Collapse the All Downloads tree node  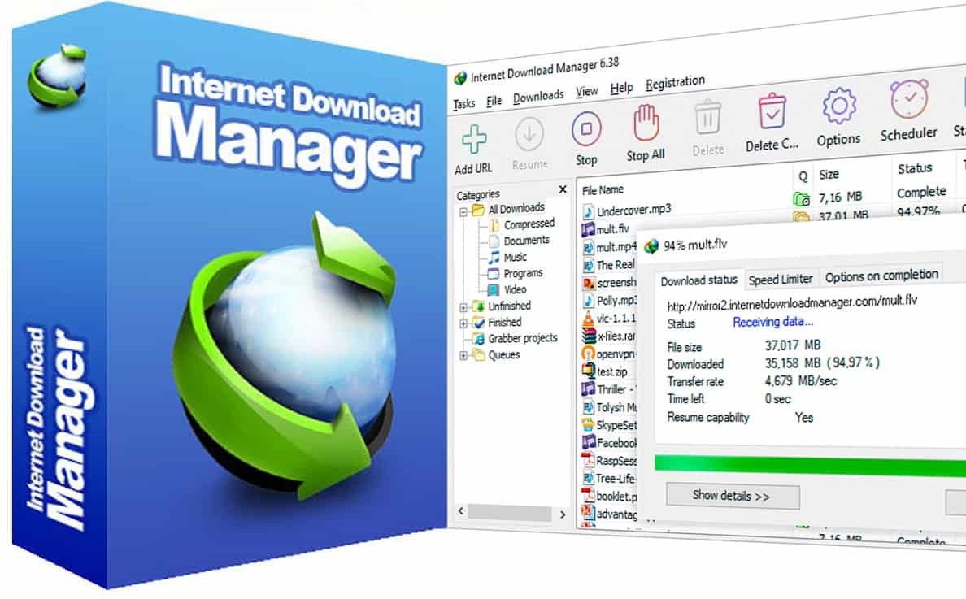(x=463, y=212)
